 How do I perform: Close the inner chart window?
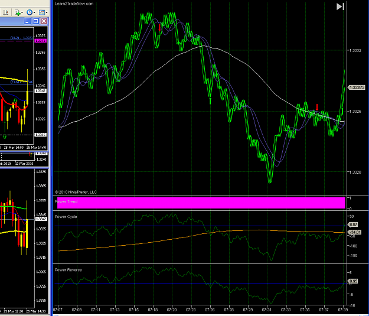tap(44, 21)
